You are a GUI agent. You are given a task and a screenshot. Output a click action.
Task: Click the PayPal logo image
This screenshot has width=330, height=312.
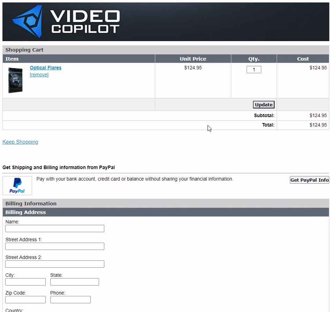17,185
